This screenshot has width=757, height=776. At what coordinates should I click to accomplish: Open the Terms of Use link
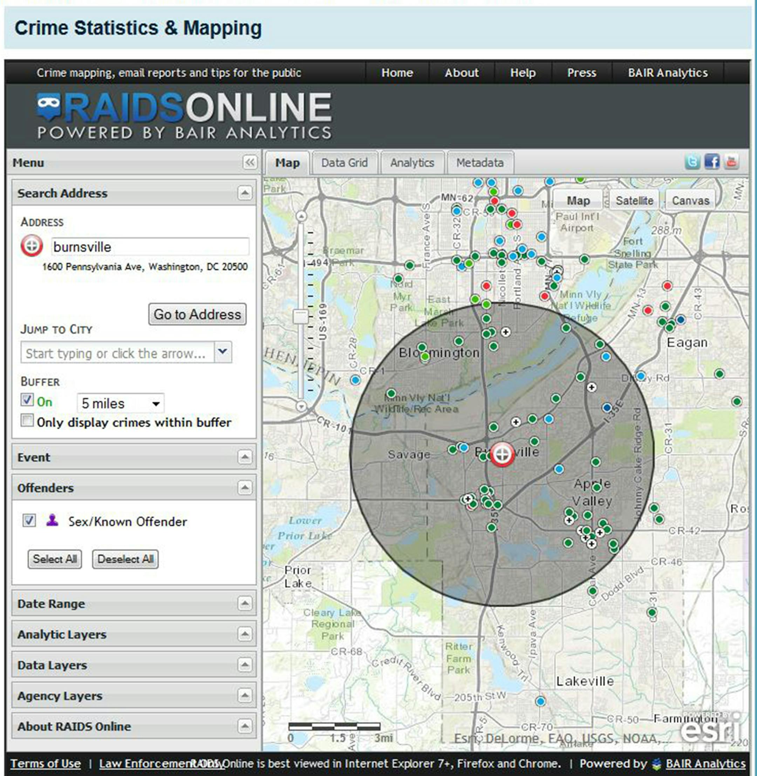45,763
